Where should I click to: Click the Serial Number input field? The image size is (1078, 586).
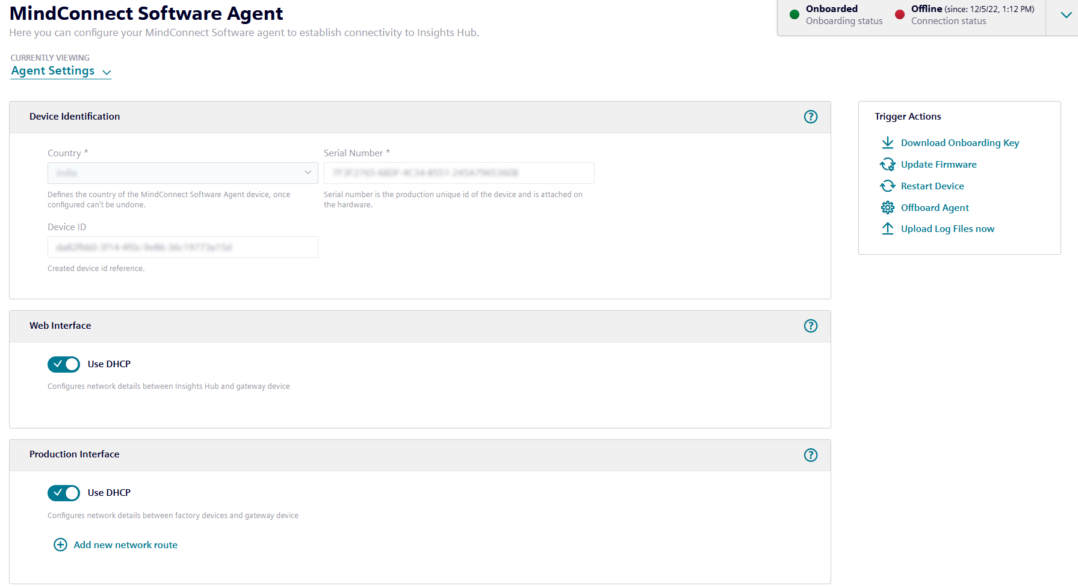click(x=459, y=173)
